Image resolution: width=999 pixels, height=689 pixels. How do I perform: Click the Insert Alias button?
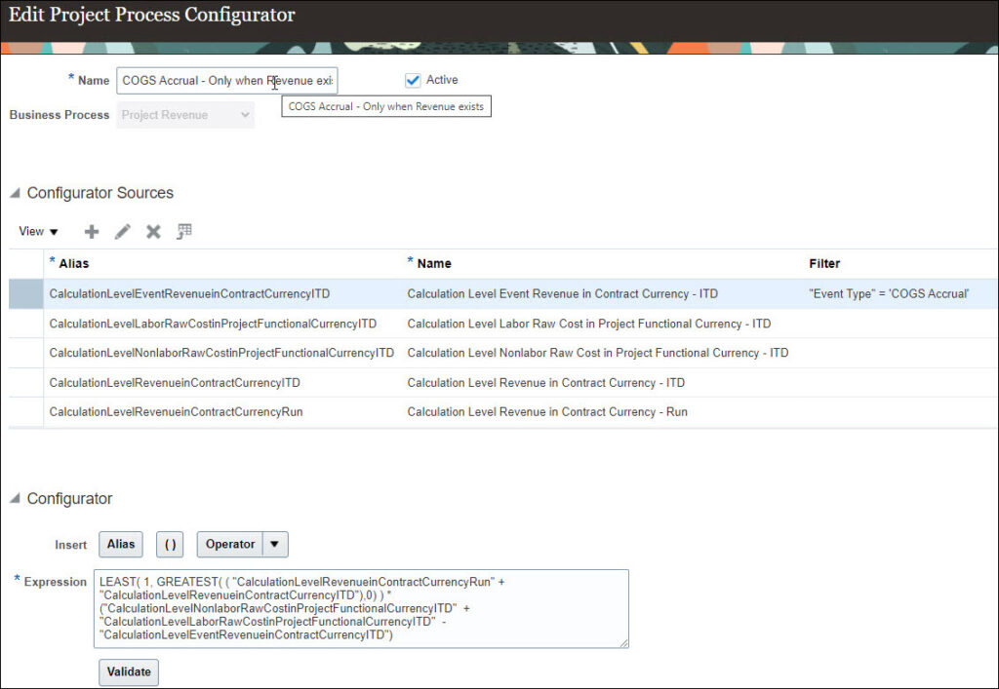coord(121,545)
